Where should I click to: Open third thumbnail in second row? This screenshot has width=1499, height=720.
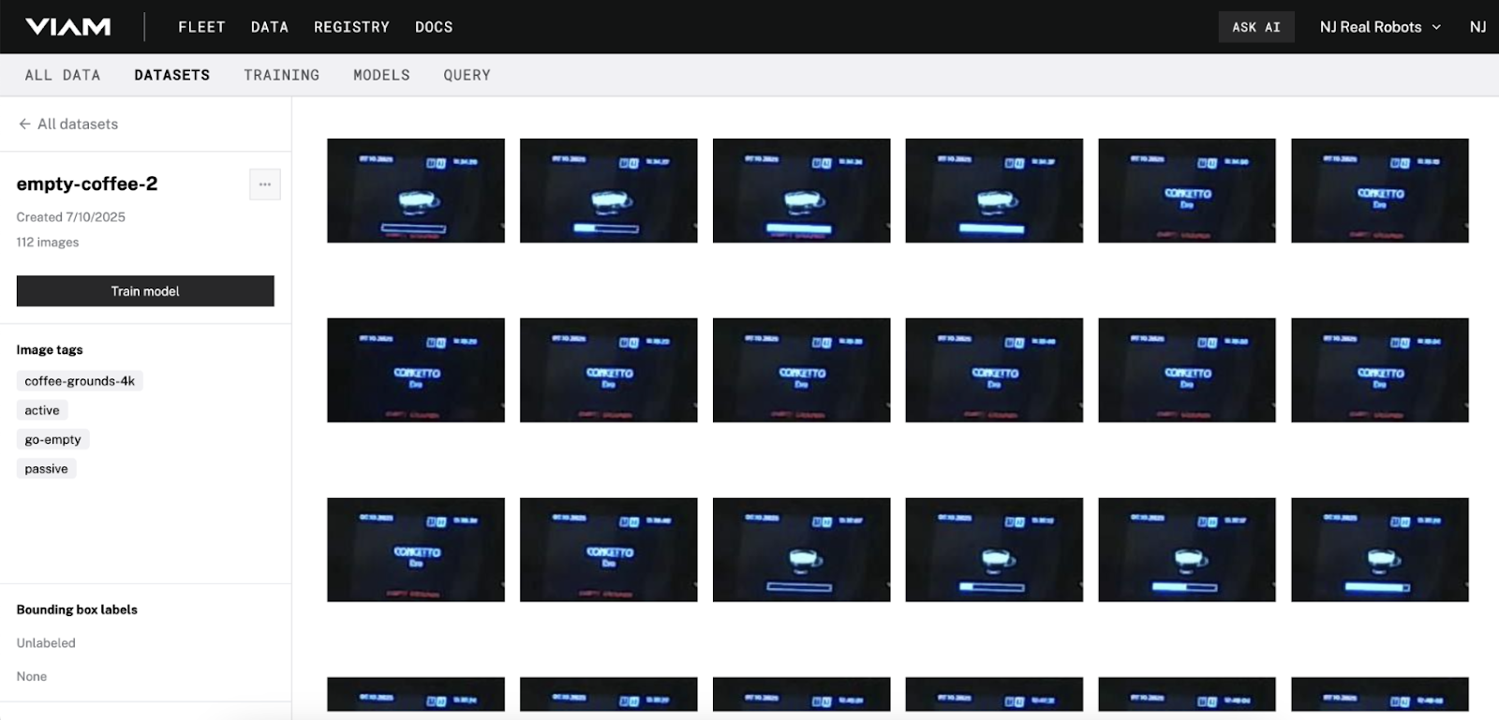[802, 370]
